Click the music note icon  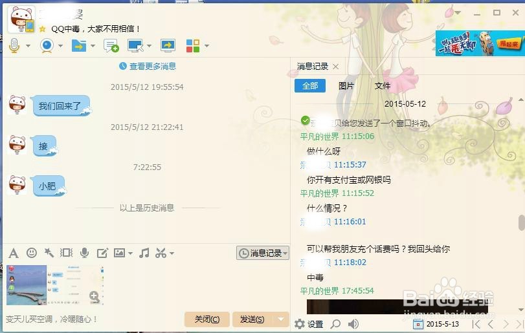tap(144, 253)
